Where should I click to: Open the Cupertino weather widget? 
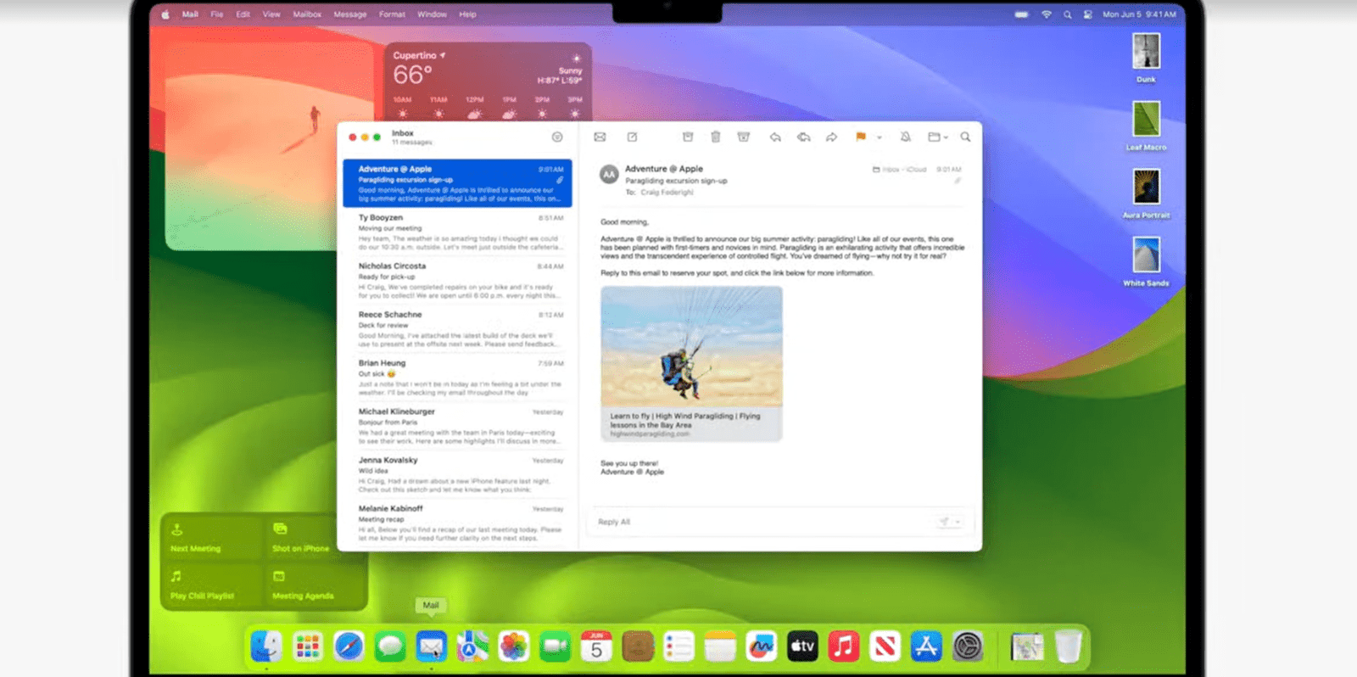(488, 83)
